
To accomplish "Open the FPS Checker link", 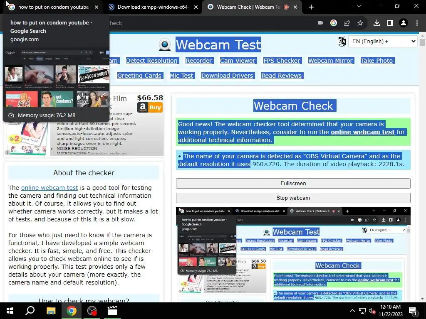I will (x=282, y=61).
